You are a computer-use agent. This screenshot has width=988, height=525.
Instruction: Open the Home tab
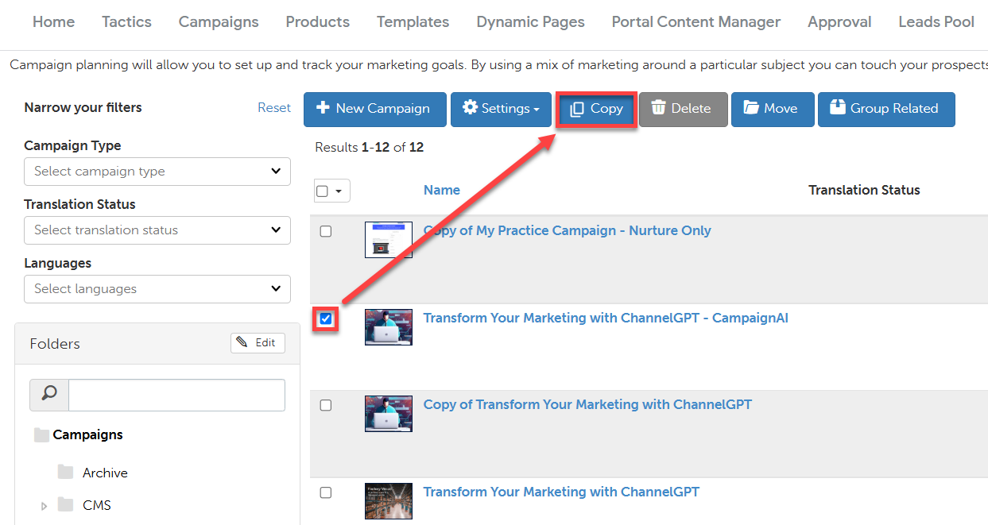coord(54,22)
